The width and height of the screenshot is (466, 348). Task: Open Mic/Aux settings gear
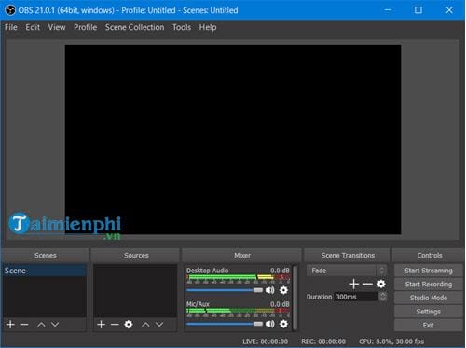(283, 324)
